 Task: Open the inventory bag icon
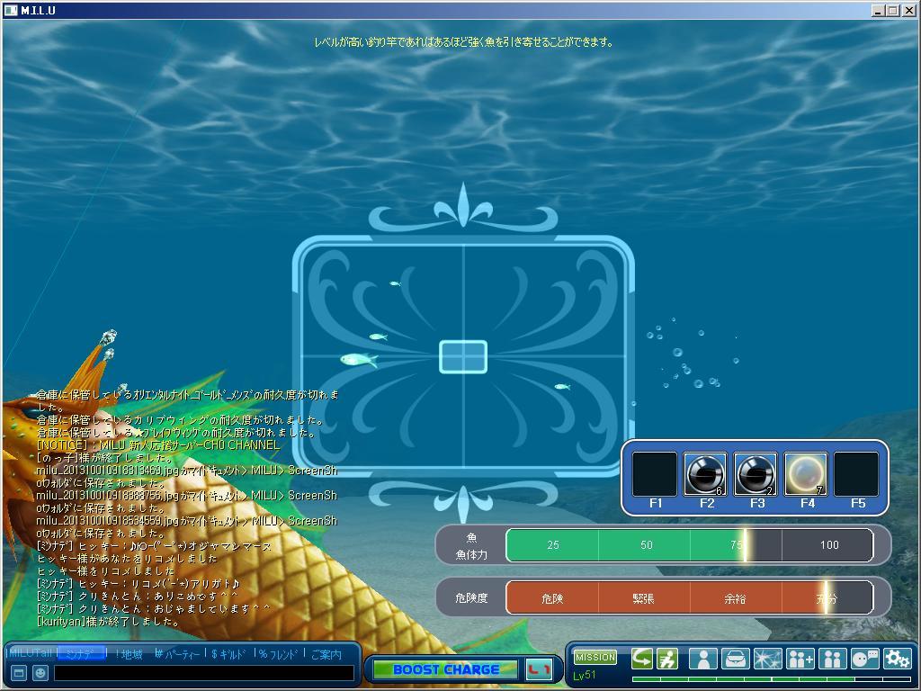tap(735, 659)
